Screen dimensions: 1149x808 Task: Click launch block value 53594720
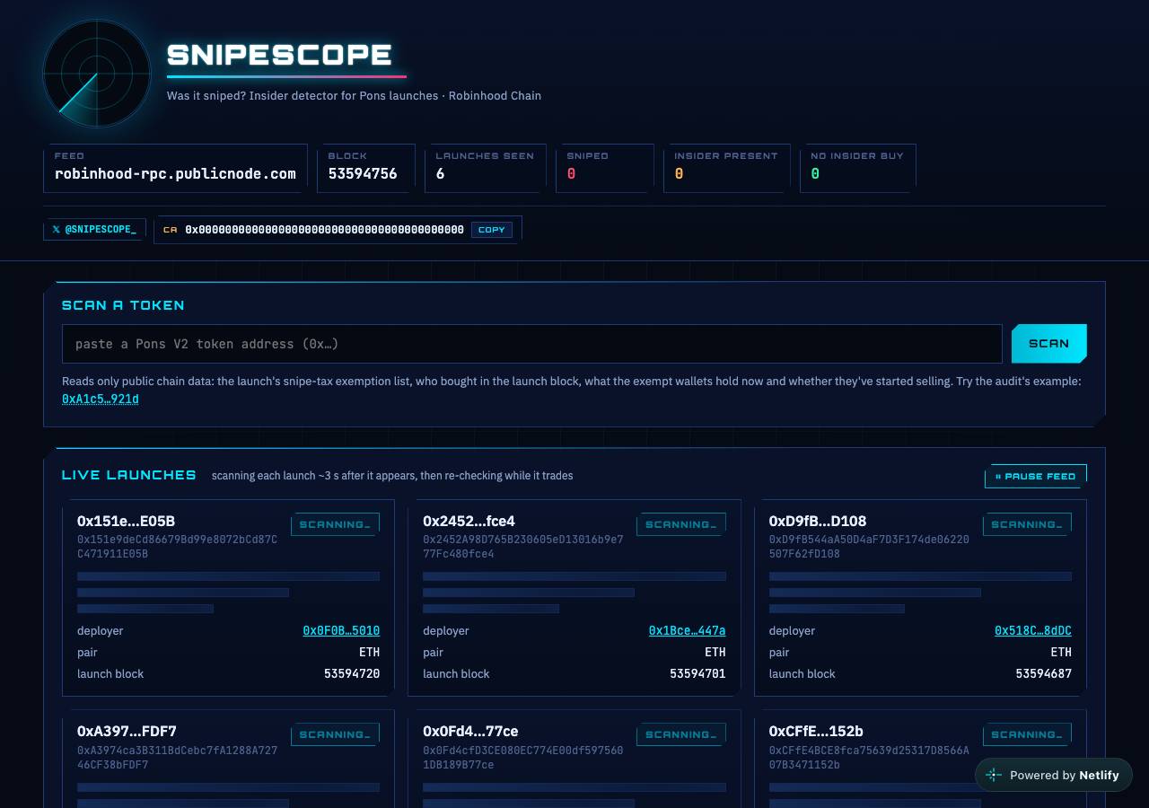pyautogui.click(x=352, y=674)
